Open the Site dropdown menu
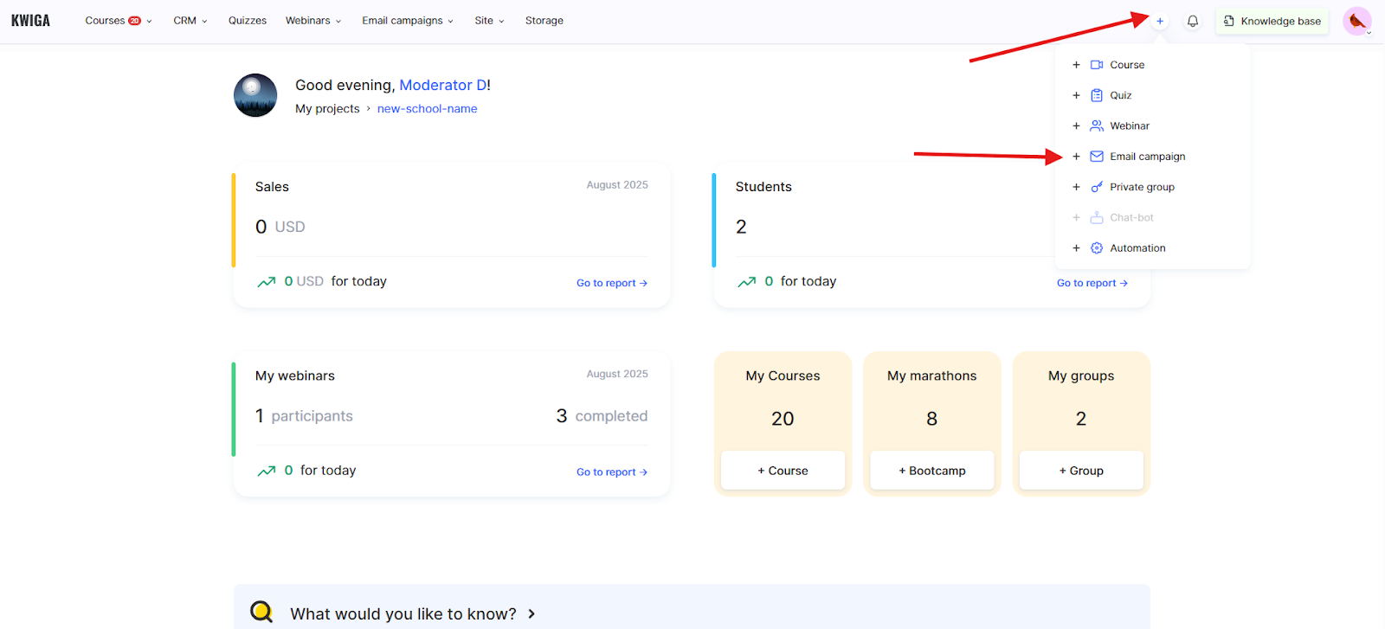 click(489, 21)
